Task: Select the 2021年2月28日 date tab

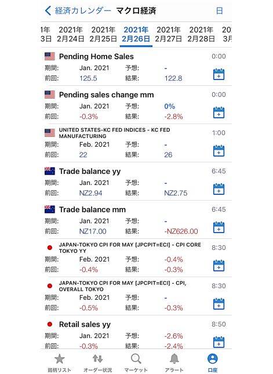Action: (201, 34)
